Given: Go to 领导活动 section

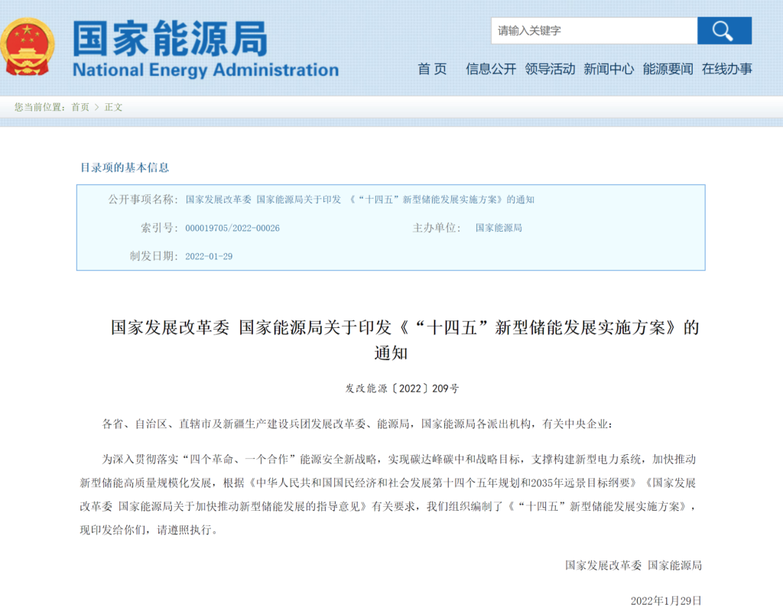Looking at the screenshot, I should point(550,69).
